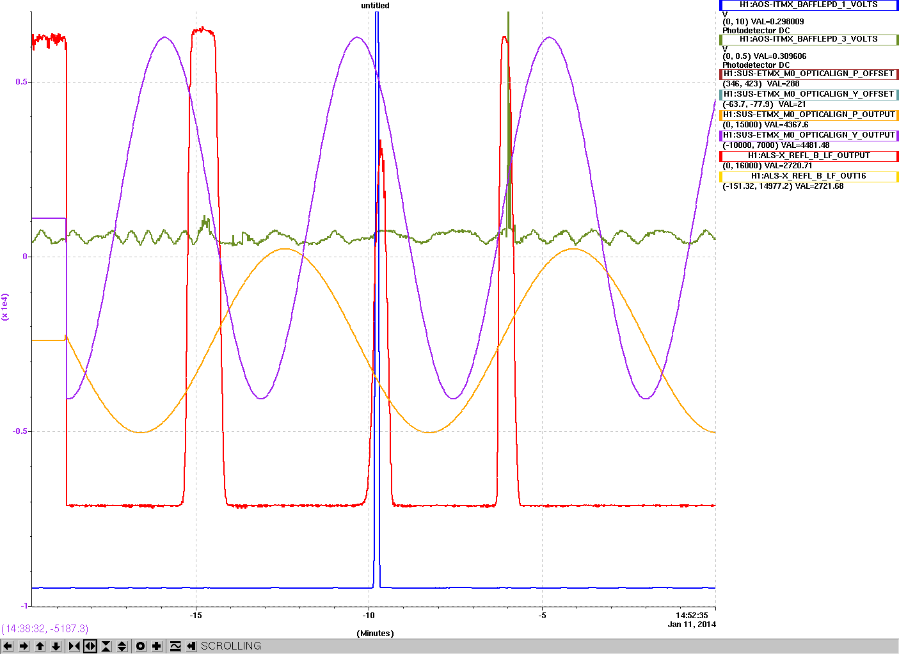This screenshot has width=899, height=654.
Task: Click the 0 y-axis tick label
Action: pyautogui.click(x=26, y=257)
